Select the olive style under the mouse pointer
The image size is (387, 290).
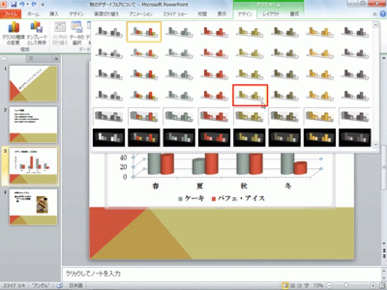click(x=250, y=95)
